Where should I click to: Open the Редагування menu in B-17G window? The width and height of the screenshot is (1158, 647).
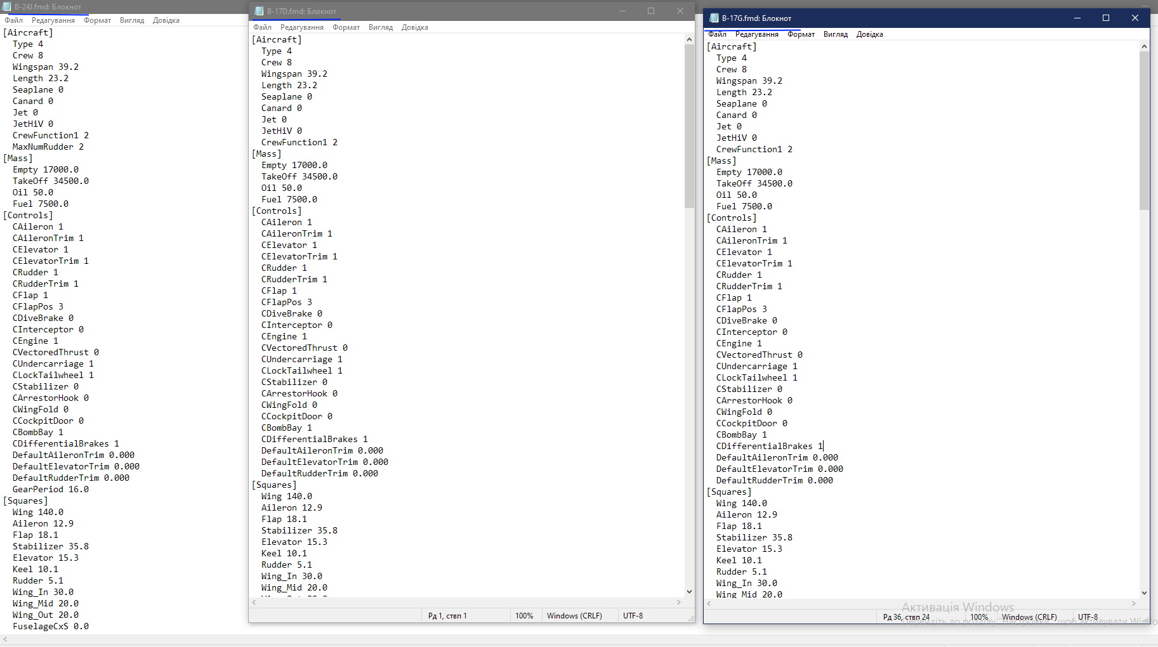(x=757, y=34)
